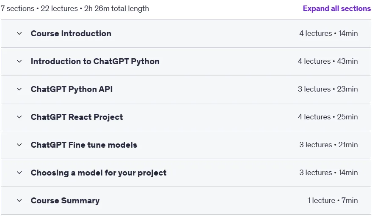This screenshot has height=216, width=372.
Task: Open Introduction to ChatGPT Python section title
Action: (95, 62)
